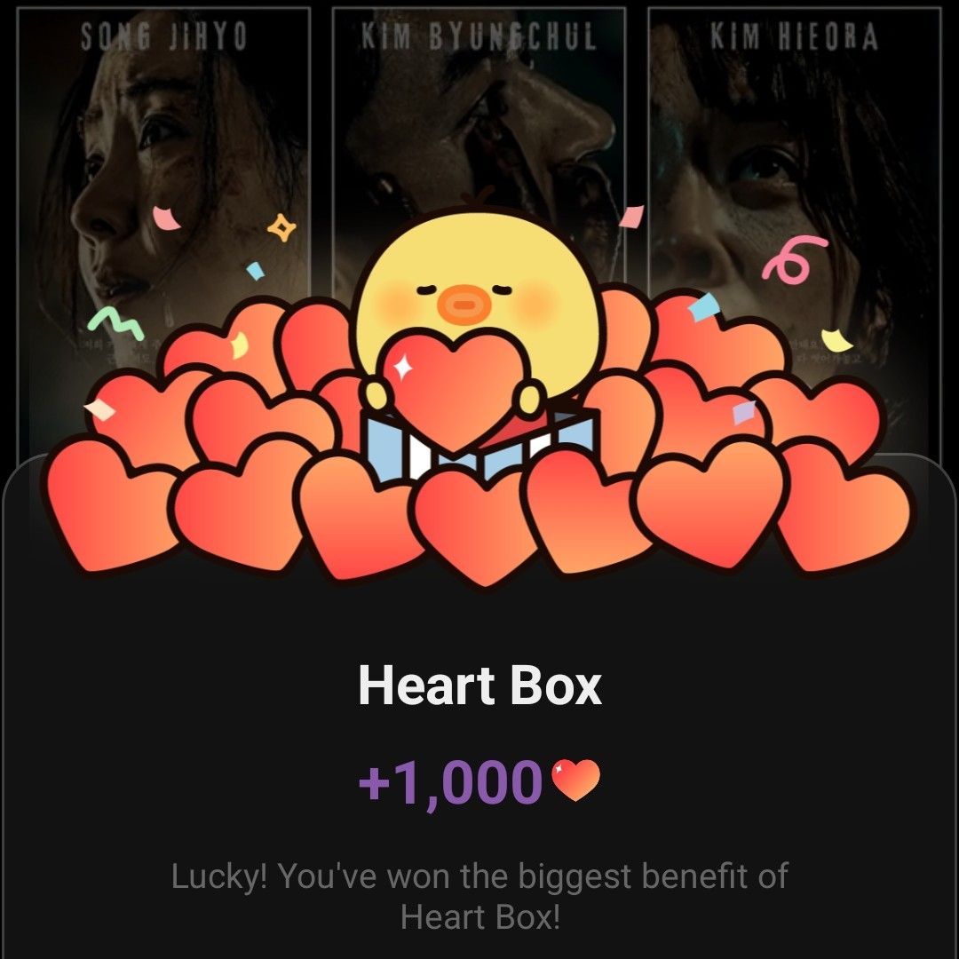
Task: Click the small heart beside +1,000
Action: tap(575, 780)
